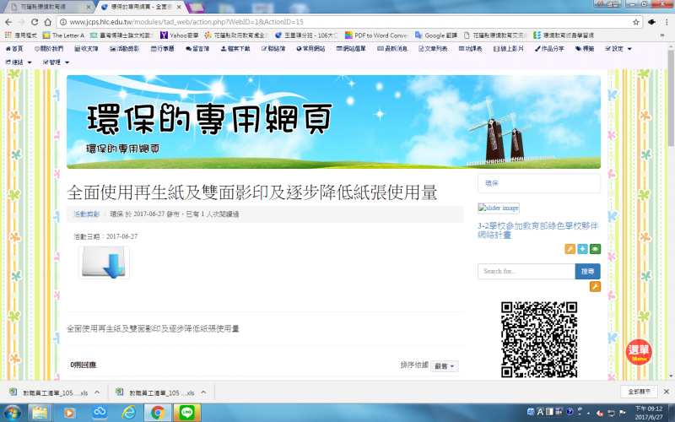The image size is (675, 422).
Task: Expand the 連結 dropdown menu
Action: pyautogui.click(x=19, y=62)
